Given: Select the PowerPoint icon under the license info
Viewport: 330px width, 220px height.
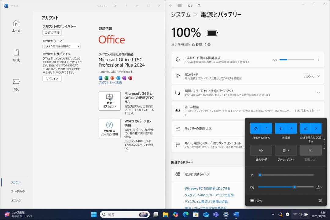Looking at the screenshot, I should (x=112, y=78).
